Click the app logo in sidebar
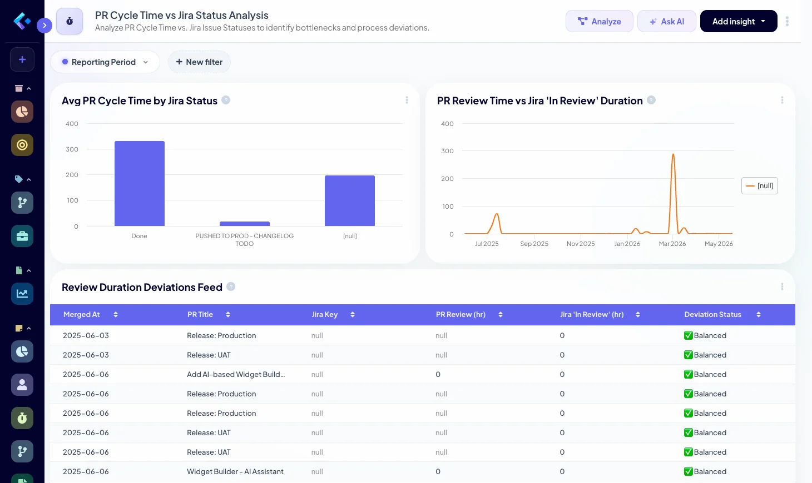Screen dimensions: 812x483 coord(22,21)
